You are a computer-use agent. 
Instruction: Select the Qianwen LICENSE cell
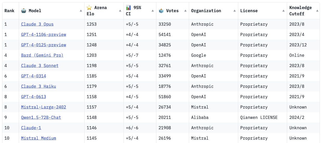[x=259, y=117]
